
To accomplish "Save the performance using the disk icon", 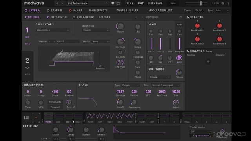I will coord(118,3).
